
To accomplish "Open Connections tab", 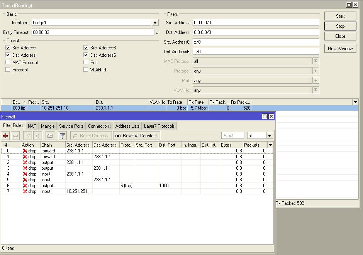I will coord(100,126).
